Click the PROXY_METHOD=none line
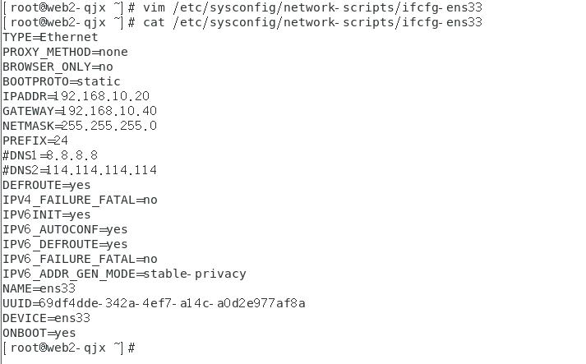The width and height of the screenshot is (586, 364). pos(65,52)
